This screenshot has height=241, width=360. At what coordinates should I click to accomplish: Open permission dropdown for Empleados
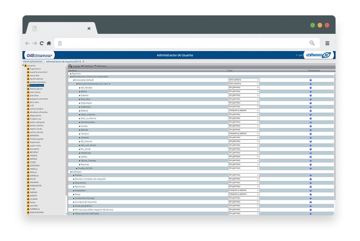pyautogui.click(x=244, y=190)
